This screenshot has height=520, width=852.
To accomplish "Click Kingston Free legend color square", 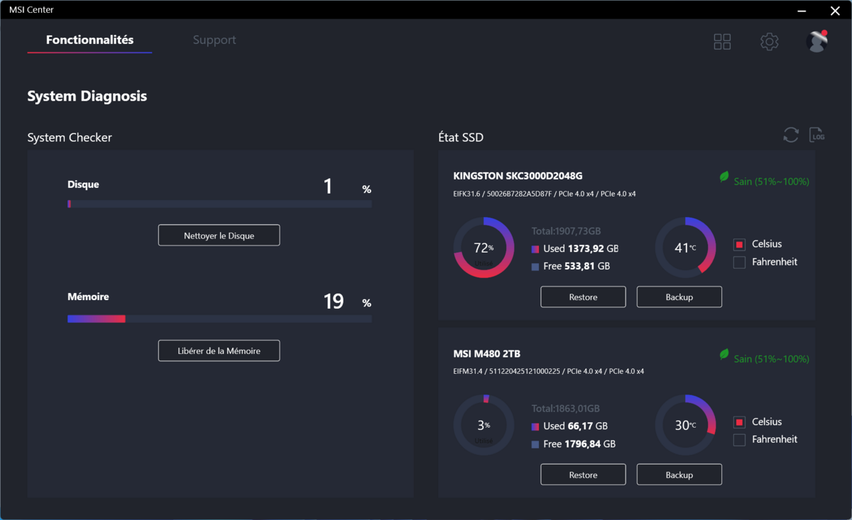I will click(535, 267).
